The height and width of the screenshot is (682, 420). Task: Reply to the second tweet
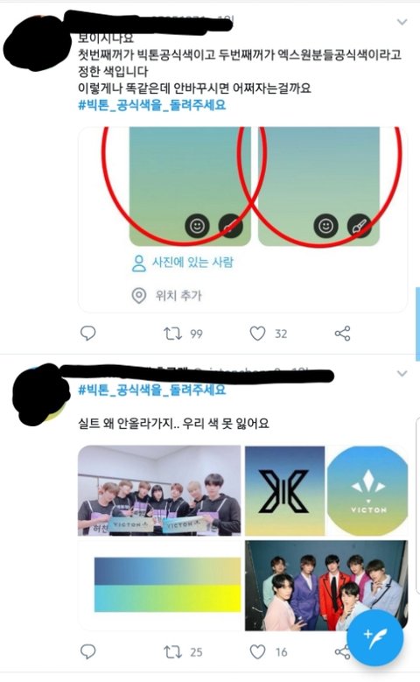(x=88, y=651)
